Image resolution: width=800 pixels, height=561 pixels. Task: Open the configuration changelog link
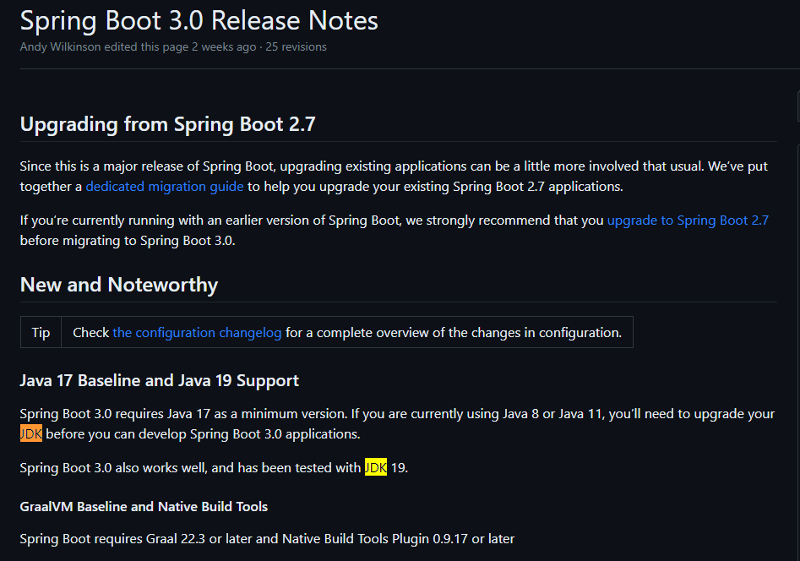coord(197,332)
